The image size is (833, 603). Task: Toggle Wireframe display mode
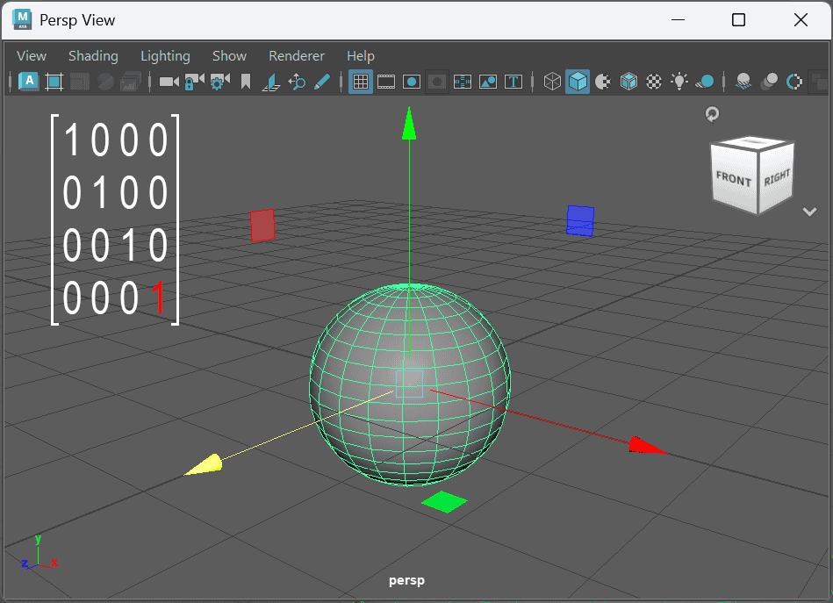pyautogui.click(x=552, y=82)
